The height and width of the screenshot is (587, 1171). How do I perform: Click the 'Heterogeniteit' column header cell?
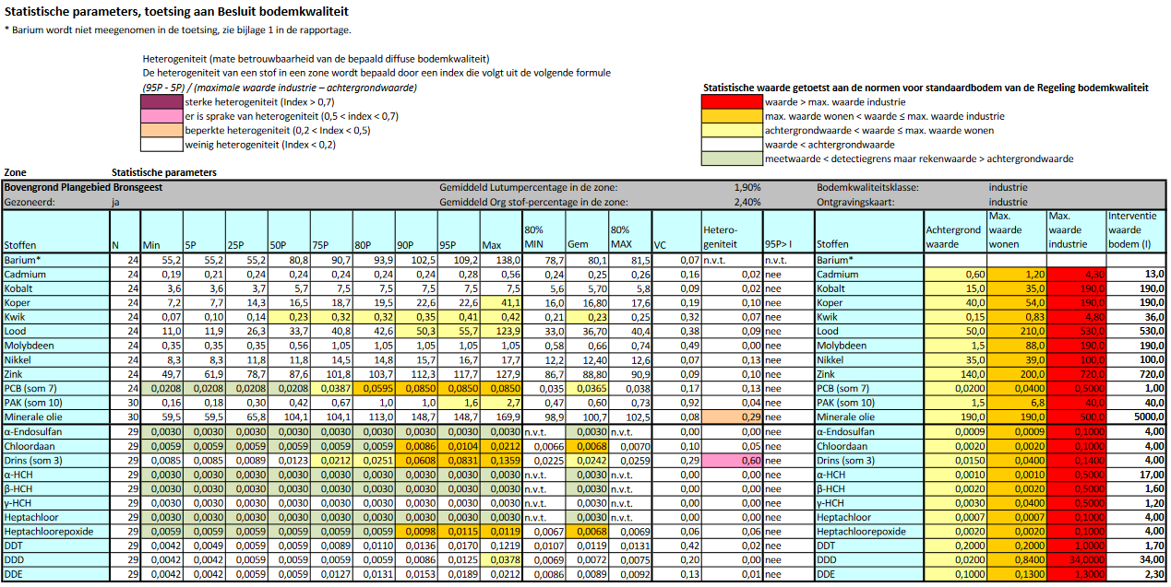(732, 231)
